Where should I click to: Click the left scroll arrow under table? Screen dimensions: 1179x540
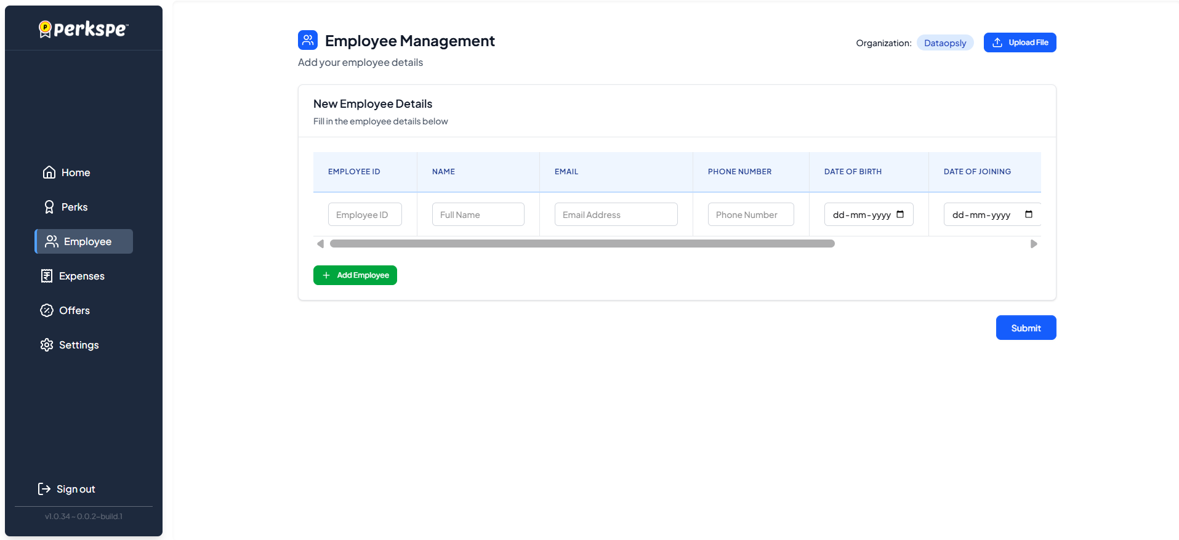320,244
